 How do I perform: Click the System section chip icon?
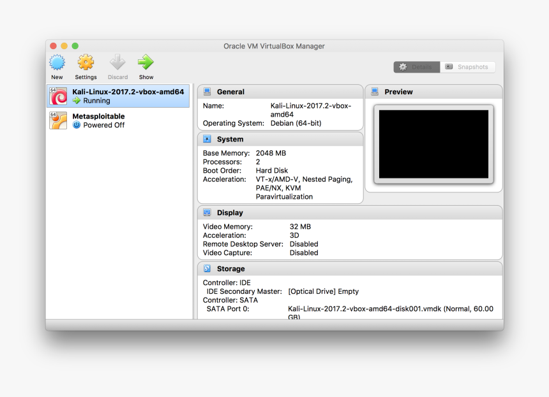coord(207,139)
